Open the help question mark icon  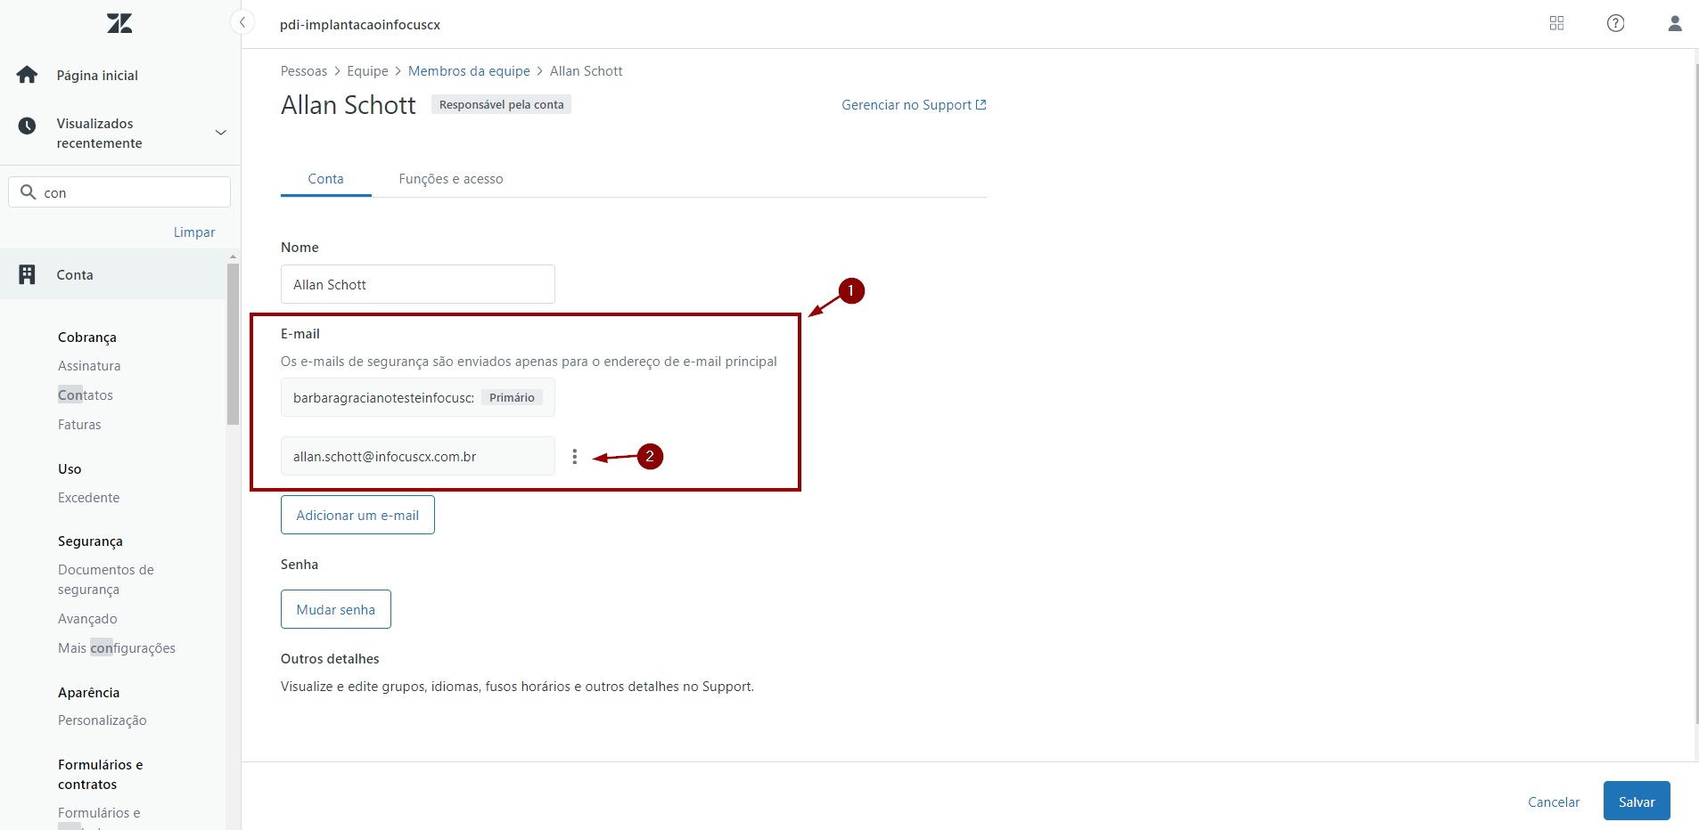(x=1615, y=23)
